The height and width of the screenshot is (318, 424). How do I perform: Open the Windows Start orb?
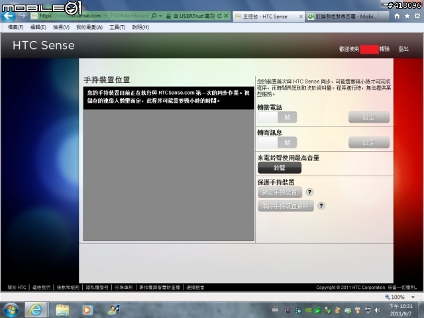point(11,310)
